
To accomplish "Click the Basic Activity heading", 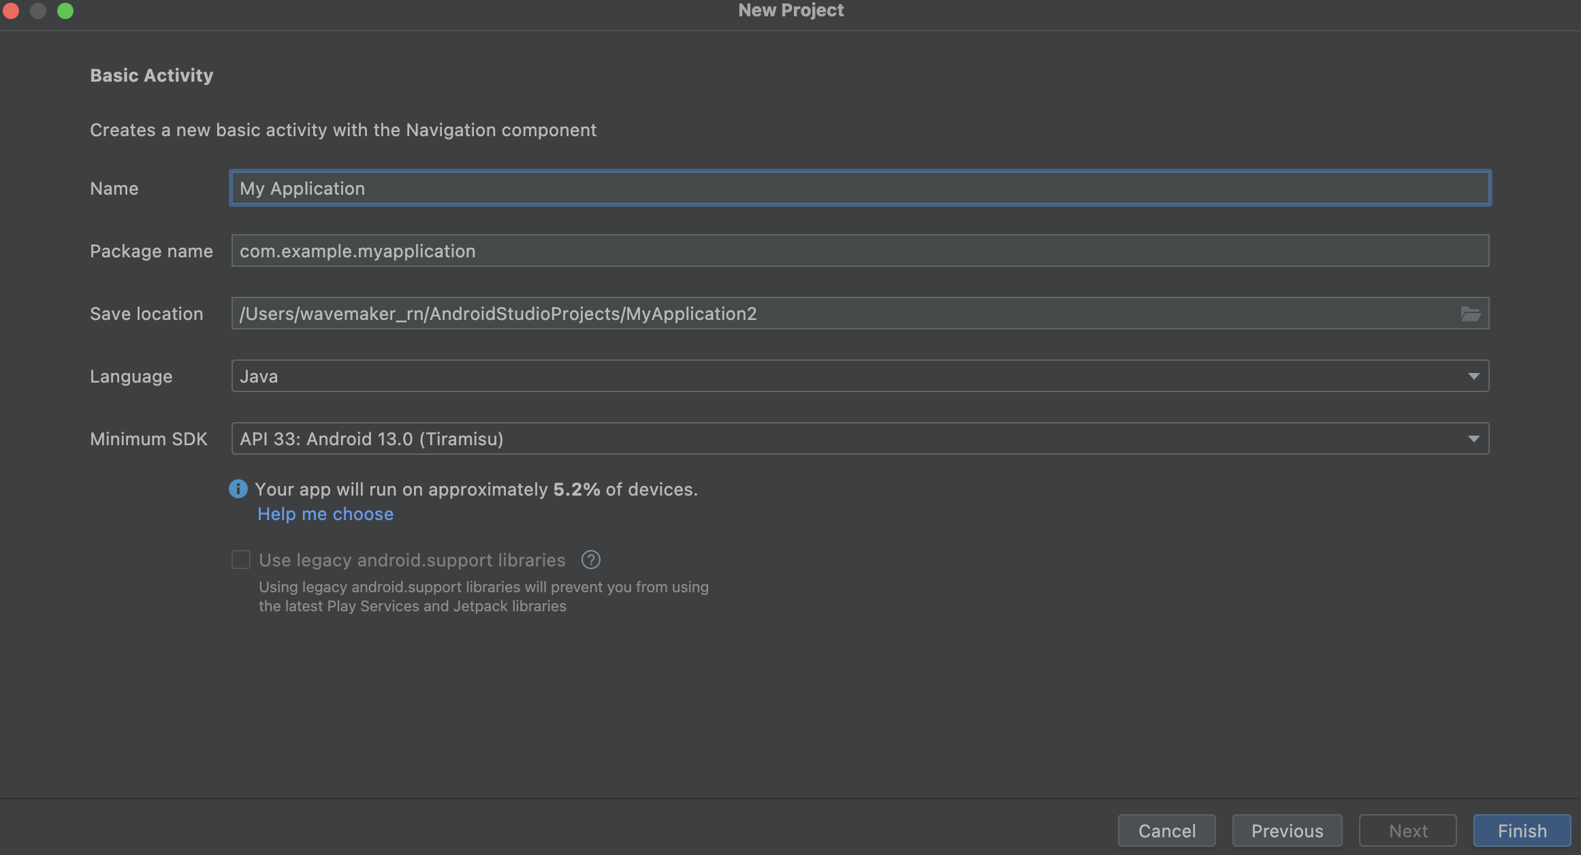I will click(151, 75).
